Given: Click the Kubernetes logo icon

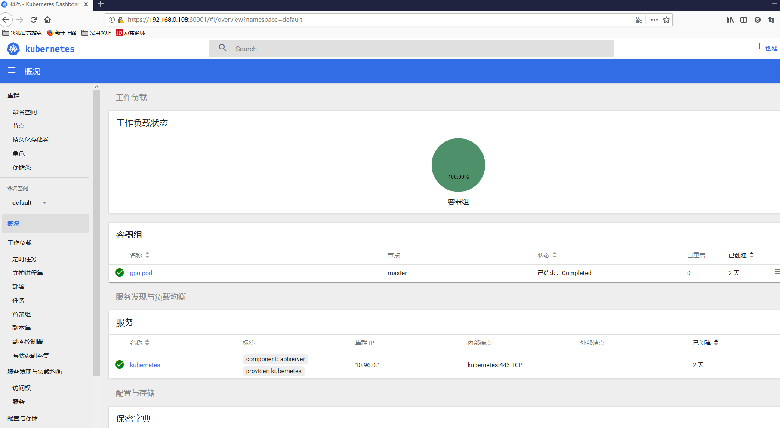Looking at the screenshot, I should [x=13, y=49].
